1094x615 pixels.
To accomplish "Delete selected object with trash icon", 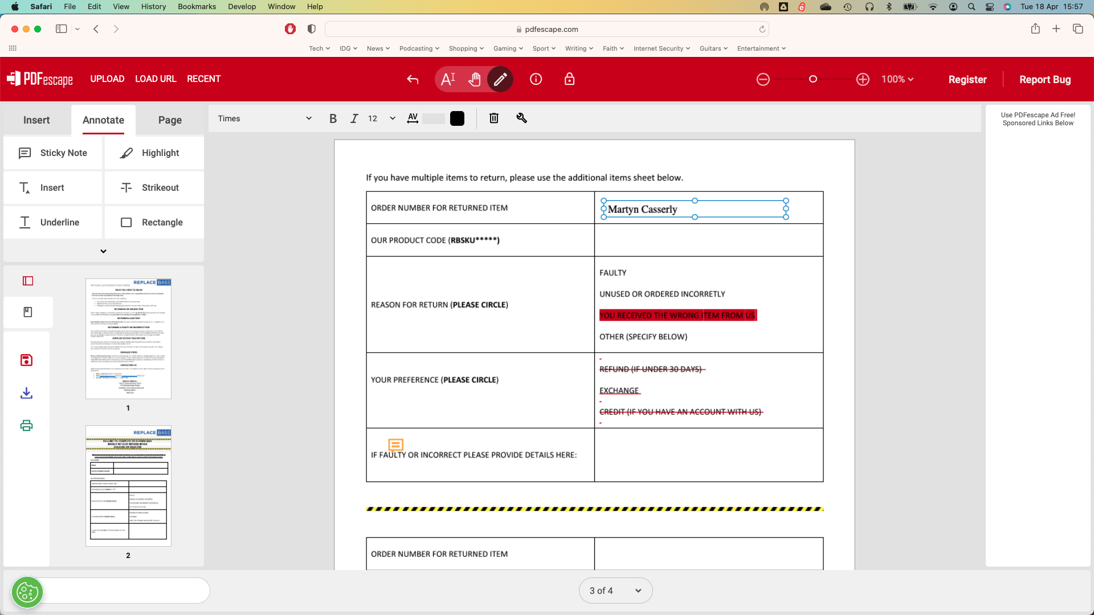I will pos(494,118).
